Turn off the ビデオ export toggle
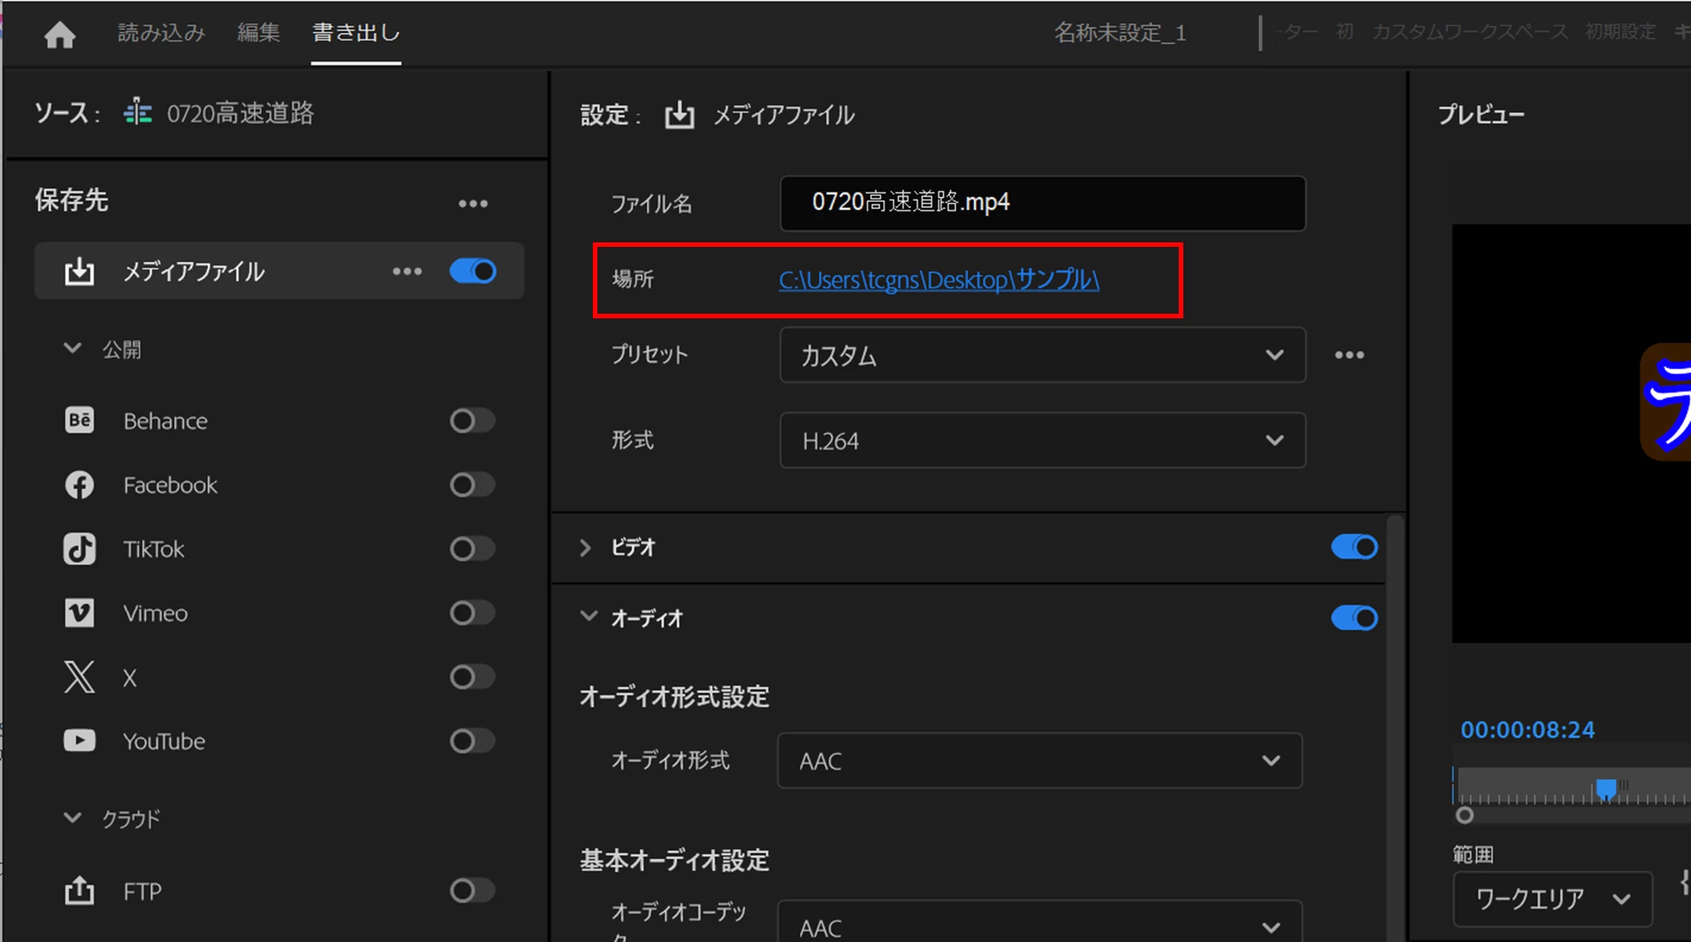Image resolution: width=1691 pixels, height=942 pixels. click(x=1354, y=547)
